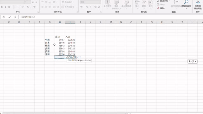Click the AutoSum (自动求和) button
Image resolution: width=203 pixels, height=114 pixels.
click(163, 1)
